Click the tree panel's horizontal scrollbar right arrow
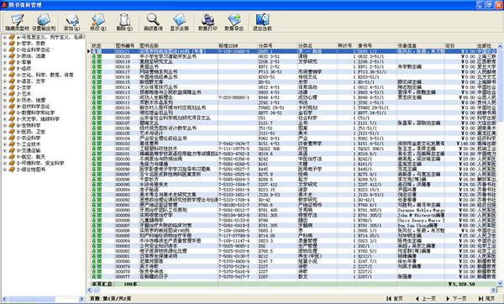Image resolution: width=504 pixels, height=304 pixels. tap(81, 299)
